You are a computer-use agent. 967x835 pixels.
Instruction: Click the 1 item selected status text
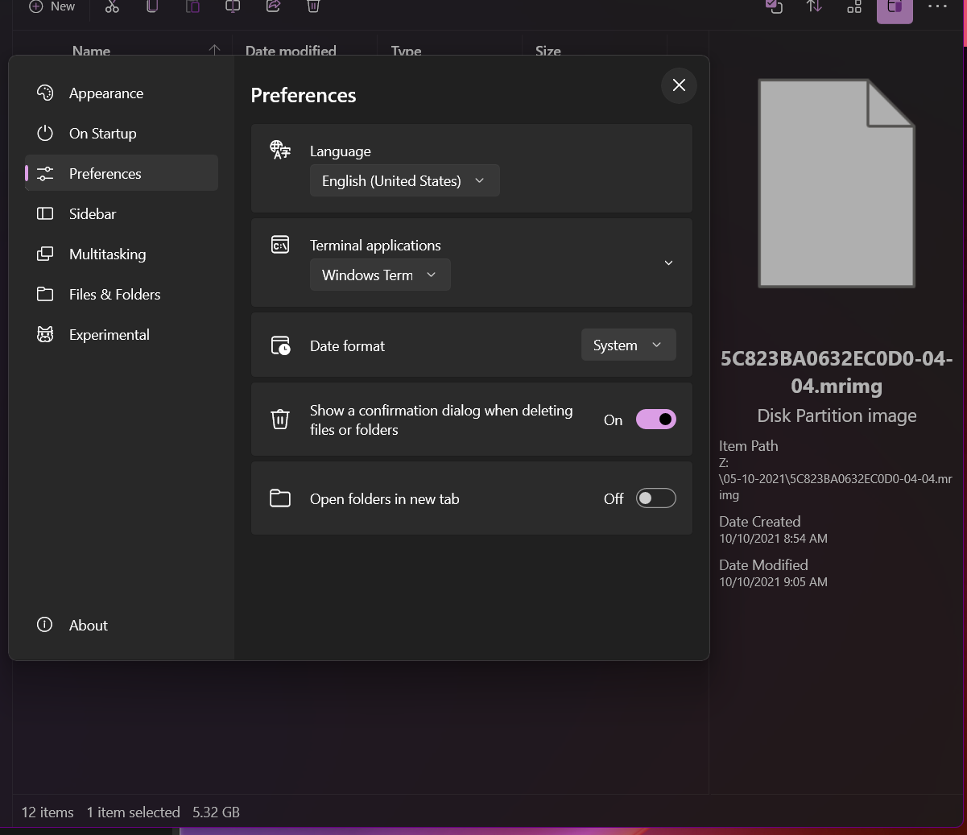click(x=133, y=812)
